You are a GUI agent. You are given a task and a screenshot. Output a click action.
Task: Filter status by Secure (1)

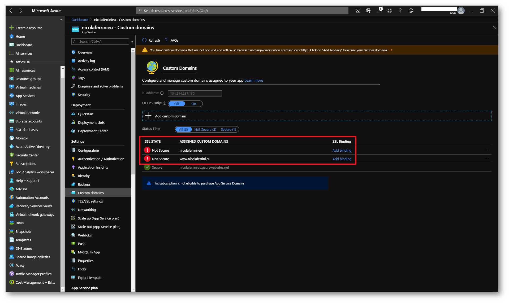(x=228, y=129)
